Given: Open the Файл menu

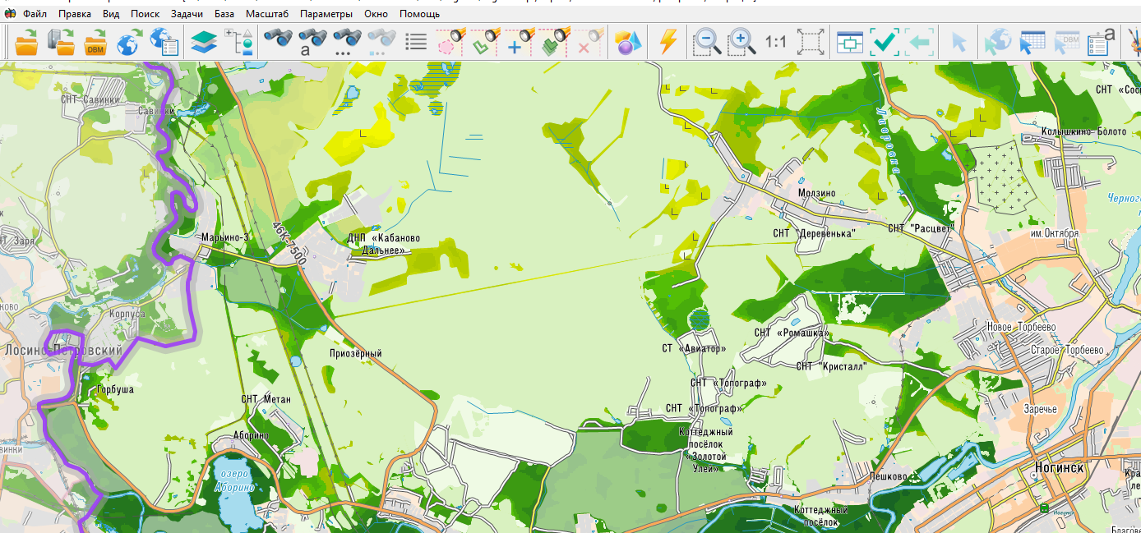Looking at the screenshot, I should click(35, 14).
